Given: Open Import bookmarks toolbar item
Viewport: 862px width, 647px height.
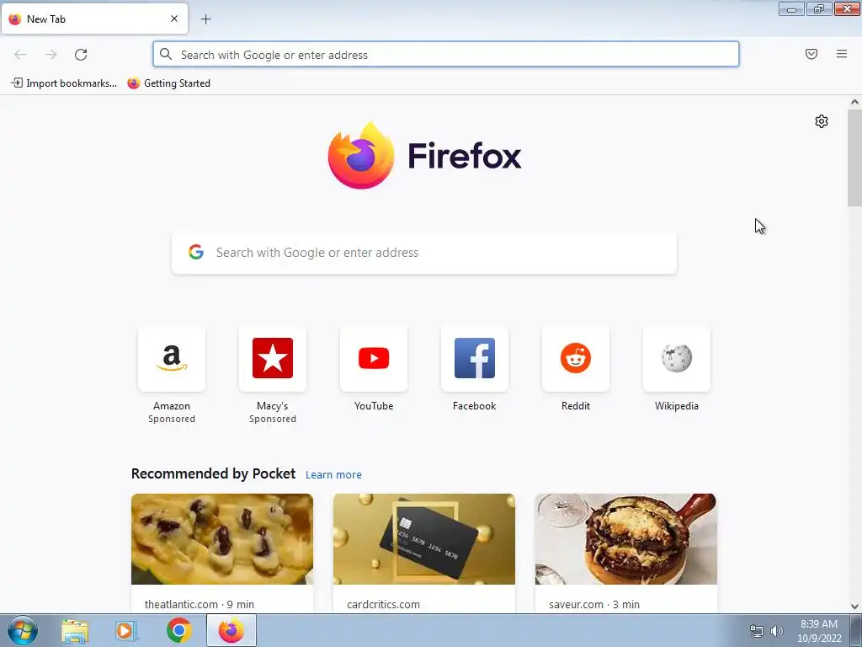Looking at the screenshot, I should (x=64, y=83).
